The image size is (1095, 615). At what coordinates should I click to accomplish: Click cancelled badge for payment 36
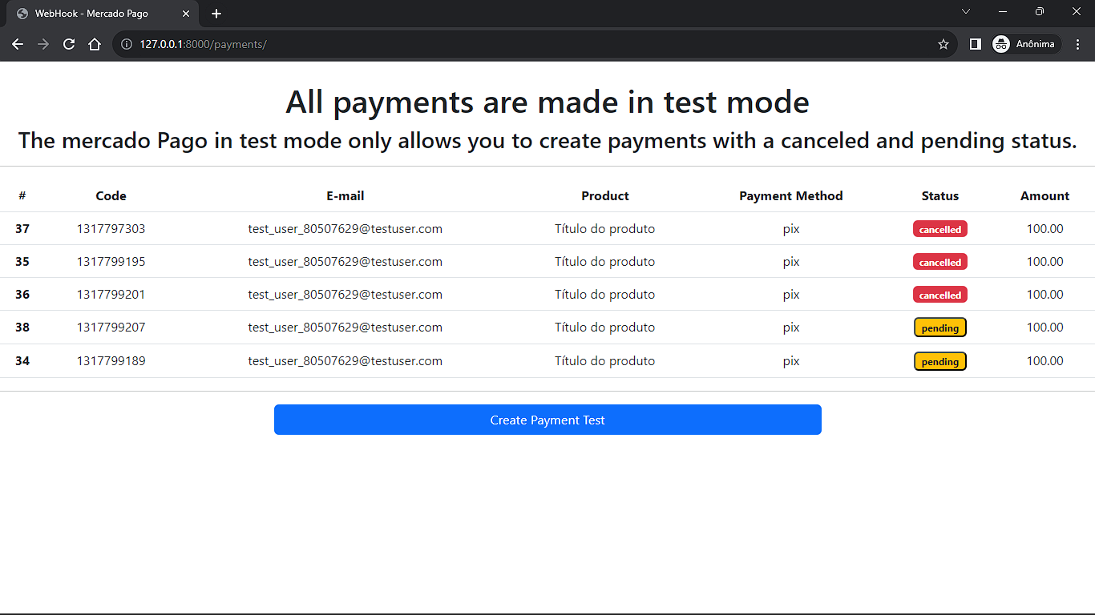[940, 295]
